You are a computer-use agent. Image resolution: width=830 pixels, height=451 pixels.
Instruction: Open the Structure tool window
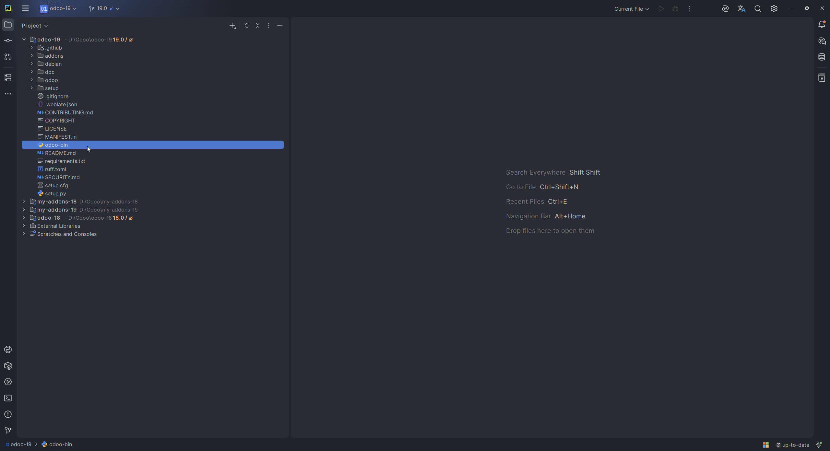point(8,78)
